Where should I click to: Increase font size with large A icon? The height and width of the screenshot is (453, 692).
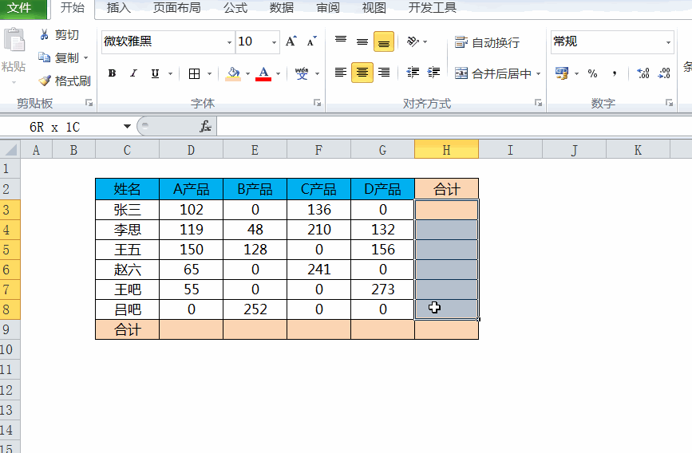coord(291,41)
